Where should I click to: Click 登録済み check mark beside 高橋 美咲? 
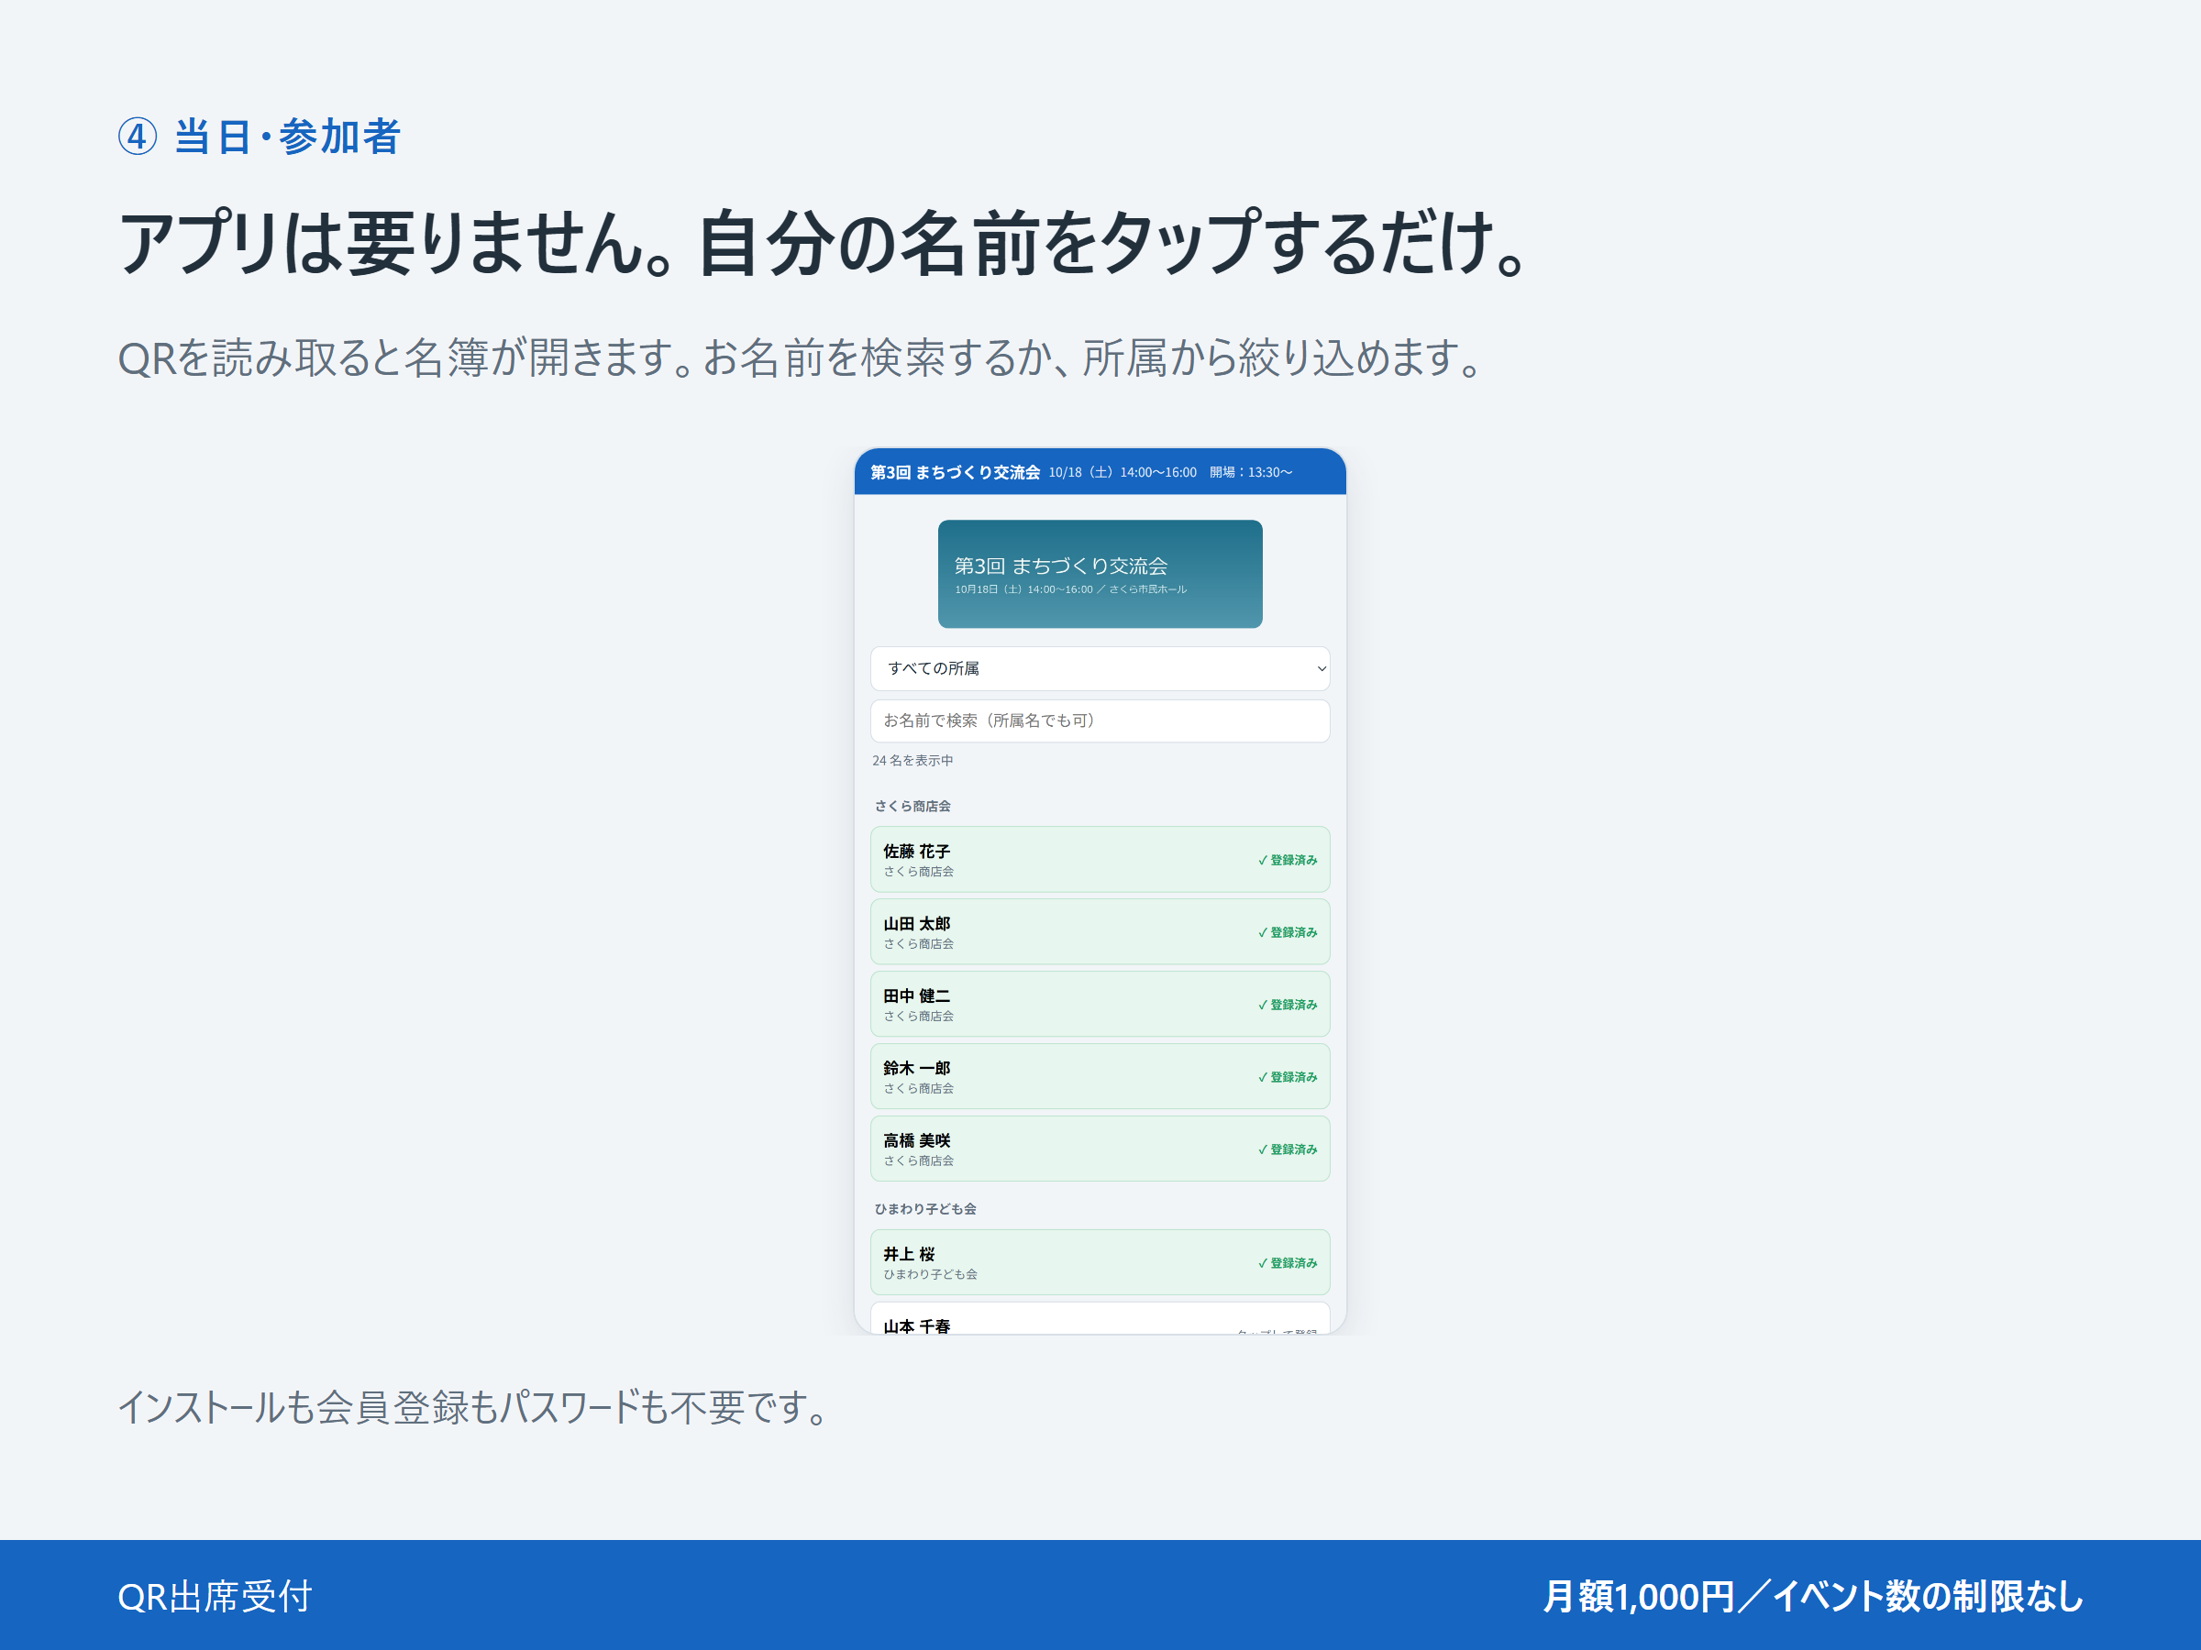(x=1288, y=1149)
